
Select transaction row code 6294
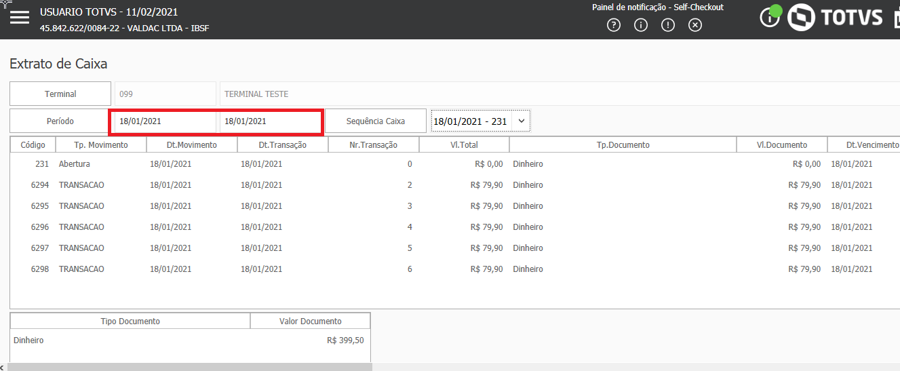click(39, 185)
